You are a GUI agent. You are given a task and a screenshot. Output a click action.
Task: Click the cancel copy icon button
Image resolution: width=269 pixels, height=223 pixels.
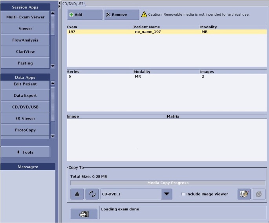258,194
